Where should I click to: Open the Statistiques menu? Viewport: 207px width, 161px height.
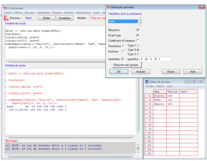44,12
